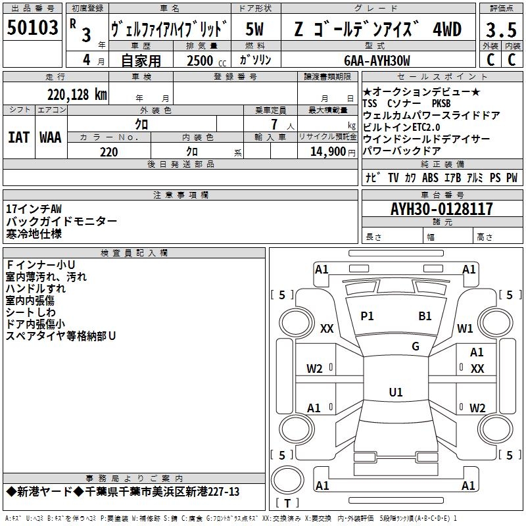Click the U1 dent mark on the roof
The width and height of the screenshot is (526, 526).
tap(395, 393)
